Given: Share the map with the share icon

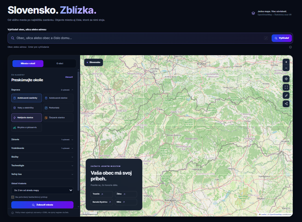Looking at the screenshot, I should (x=286, y=104).
